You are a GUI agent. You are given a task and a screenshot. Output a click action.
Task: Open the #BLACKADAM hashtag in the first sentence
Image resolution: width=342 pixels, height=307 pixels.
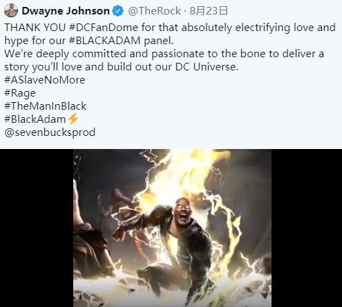pyautogui.click(x=104, y=41)
